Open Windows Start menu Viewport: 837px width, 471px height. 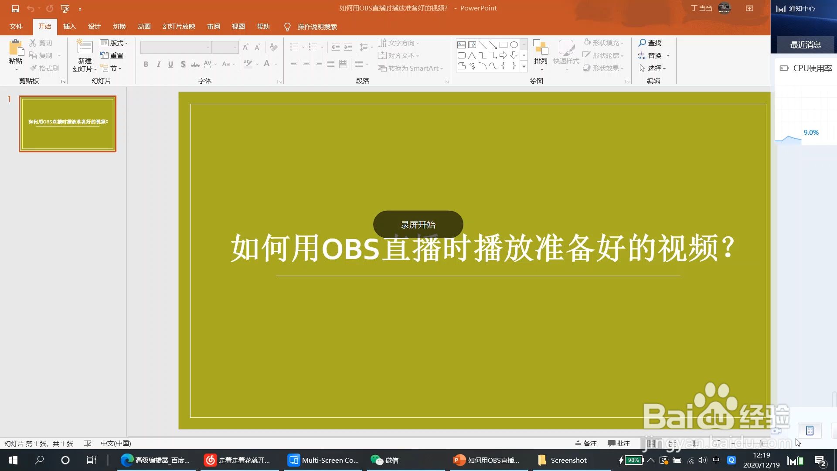13,460
